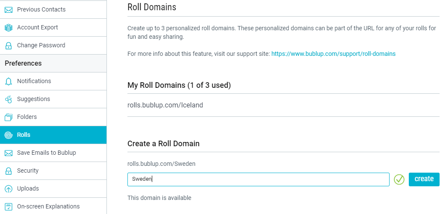This screenshot has width=446, height=214.
Task: Click the existing rolls.bublup.com/Iceland domain entry
Action: [x=165, y=105]
